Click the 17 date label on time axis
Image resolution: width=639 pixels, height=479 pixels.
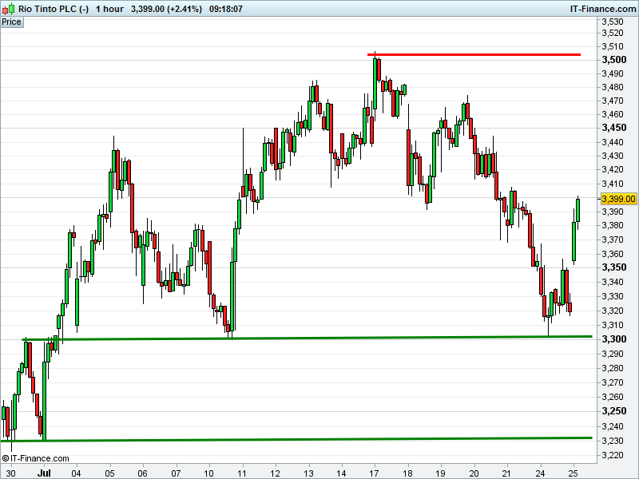pyautogui.click(x=374, y=473)
